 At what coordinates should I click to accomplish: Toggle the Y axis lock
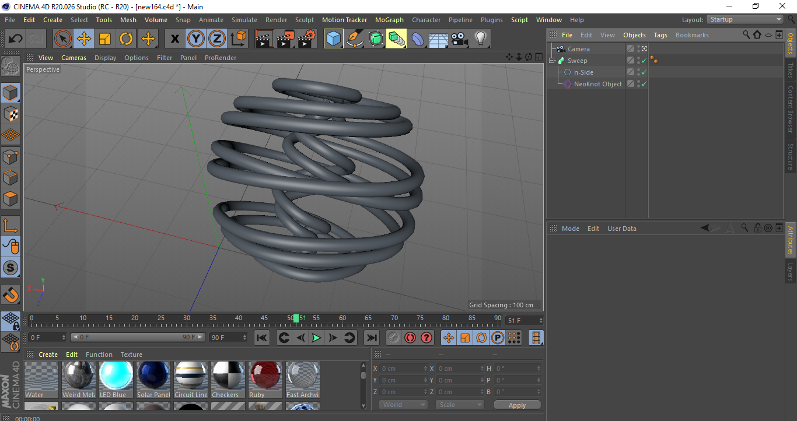[195, 39]
